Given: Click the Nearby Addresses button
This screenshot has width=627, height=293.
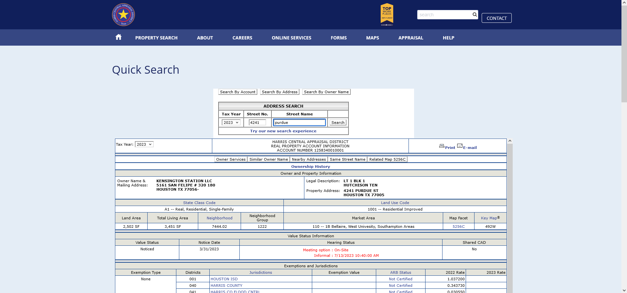Looking at the screenshot, I should (x=309, y=159).
